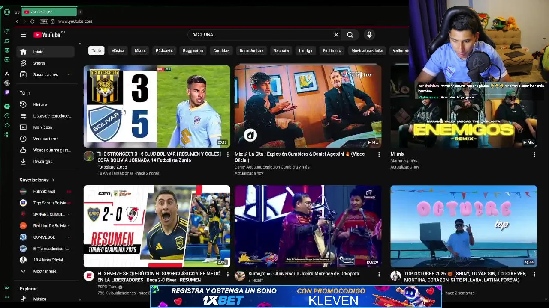
Task: Open Aria AI icon in Opera sidebar
Action: [7, 74]
